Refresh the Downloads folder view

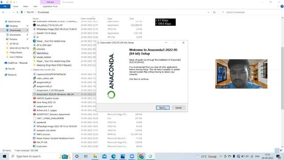click(x=214, y=12)
